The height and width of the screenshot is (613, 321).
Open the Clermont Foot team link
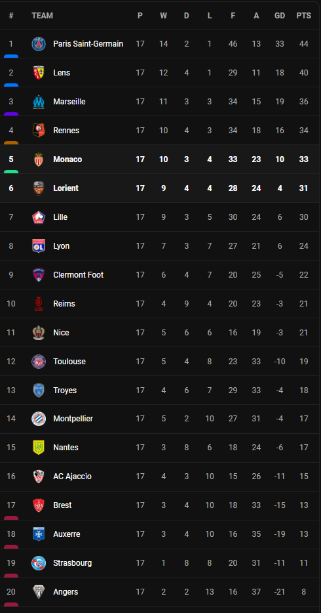tap(79, 275)
